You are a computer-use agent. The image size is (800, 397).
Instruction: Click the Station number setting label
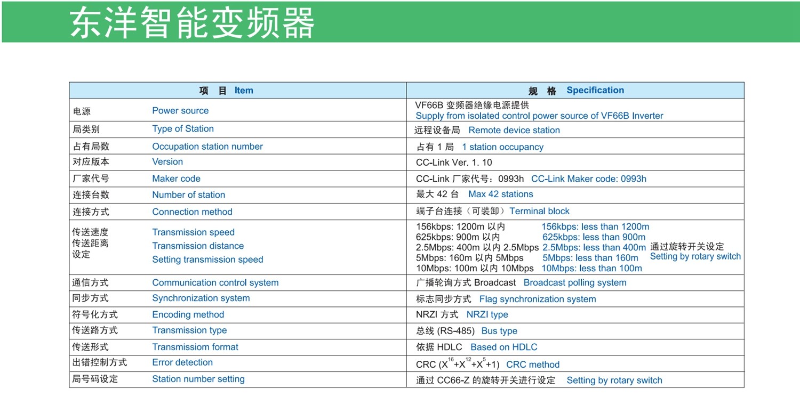click(x=198, y=379)
